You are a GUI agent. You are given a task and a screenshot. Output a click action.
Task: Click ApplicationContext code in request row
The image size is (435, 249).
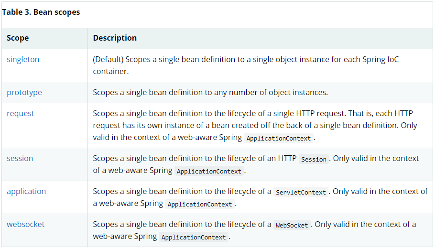[279, 138]
